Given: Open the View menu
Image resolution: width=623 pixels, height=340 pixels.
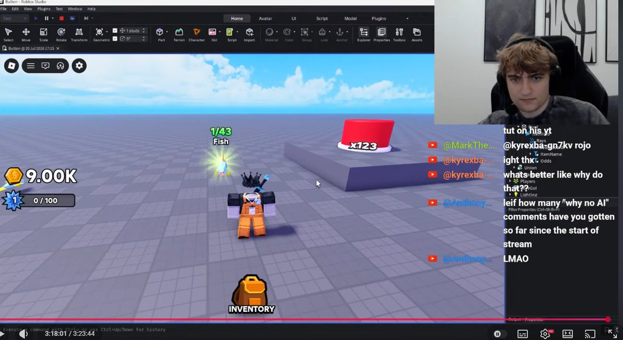Looking at the screenshot, I should 28,9.
